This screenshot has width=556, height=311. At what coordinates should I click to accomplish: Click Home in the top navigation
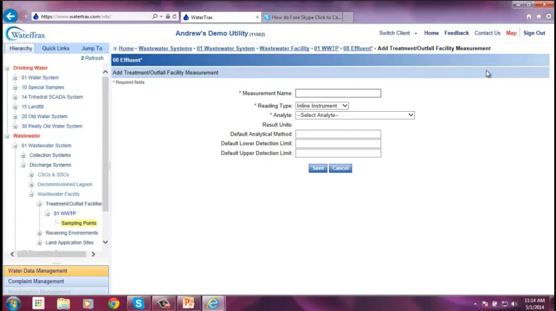pos(431,33)
